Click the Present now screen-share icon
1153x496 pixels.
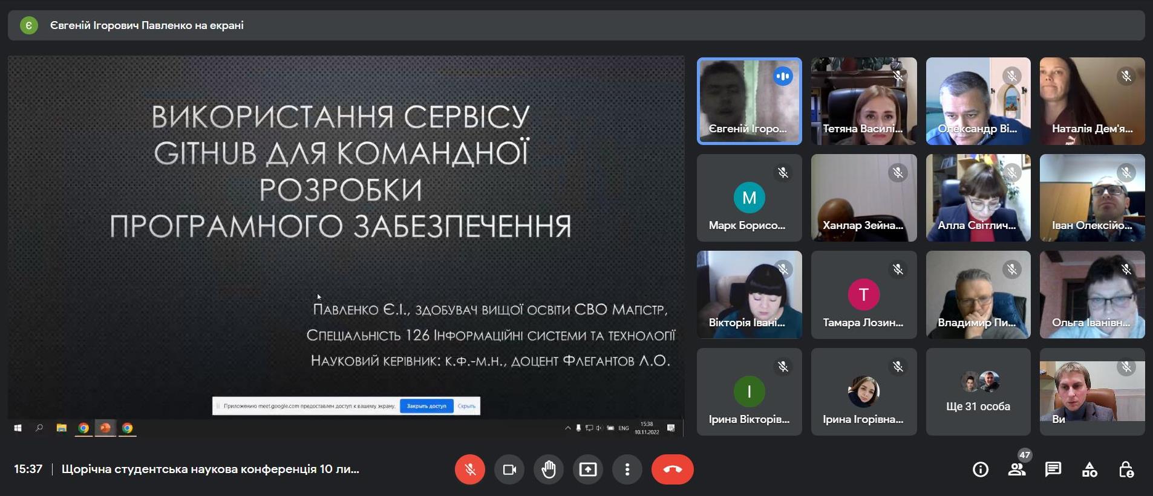pyautogui.click(x=588, y=469)
